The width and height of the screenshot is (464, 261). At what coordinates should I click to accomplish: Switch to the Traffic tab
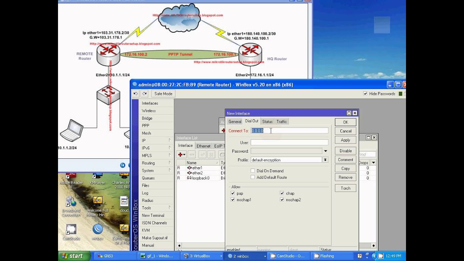[282, 121]
